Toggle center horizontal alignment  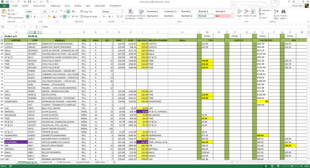(65, 16)
